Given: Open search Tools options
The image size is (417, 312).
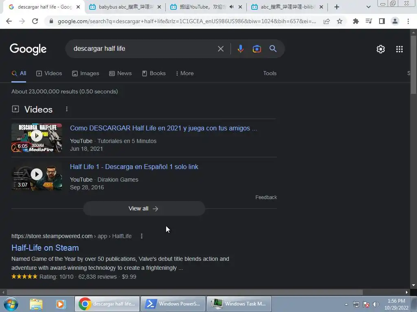Looking at the screenshot, I should pyautogui.click(x=270, y=74).
